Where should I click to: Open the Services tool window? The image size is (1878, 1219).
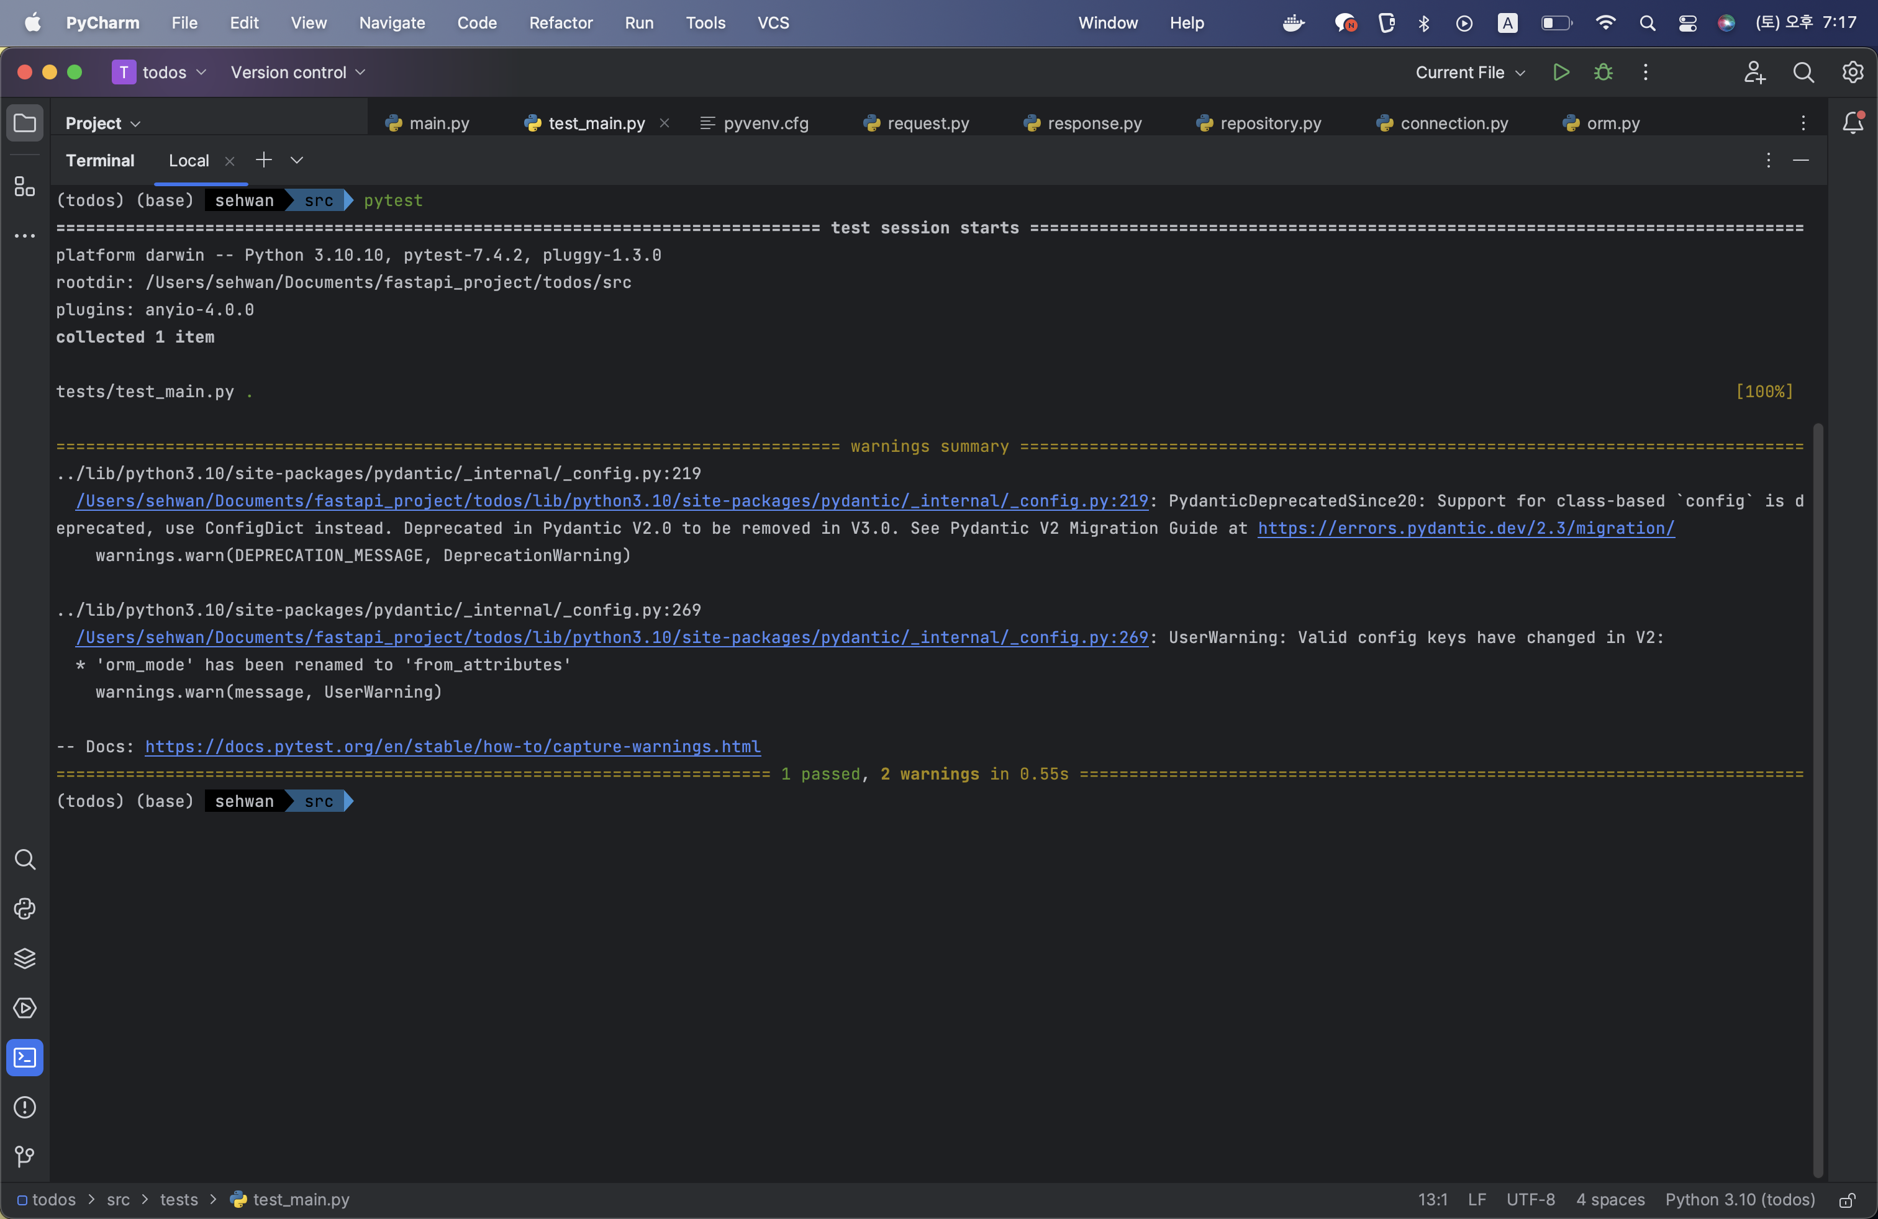coord(24,1008)
